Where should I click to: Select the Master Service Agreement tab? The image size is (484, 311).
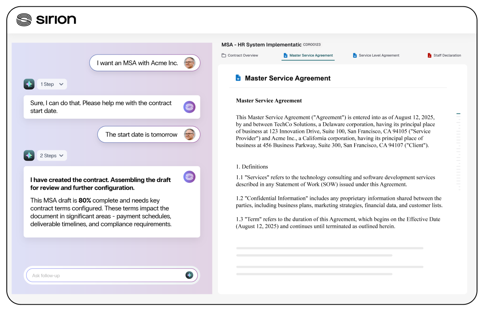click(311, 55)
